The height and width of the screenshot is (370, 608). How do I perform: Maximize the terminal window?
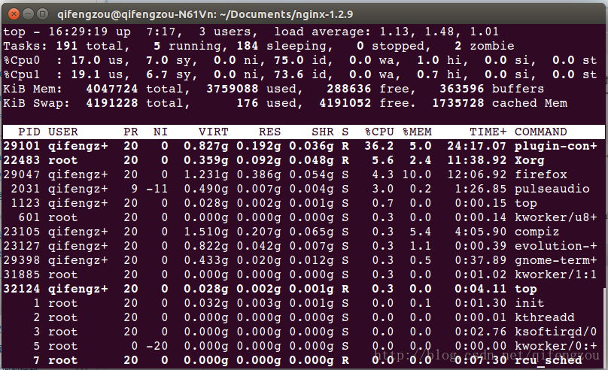(x=42, y=14)
